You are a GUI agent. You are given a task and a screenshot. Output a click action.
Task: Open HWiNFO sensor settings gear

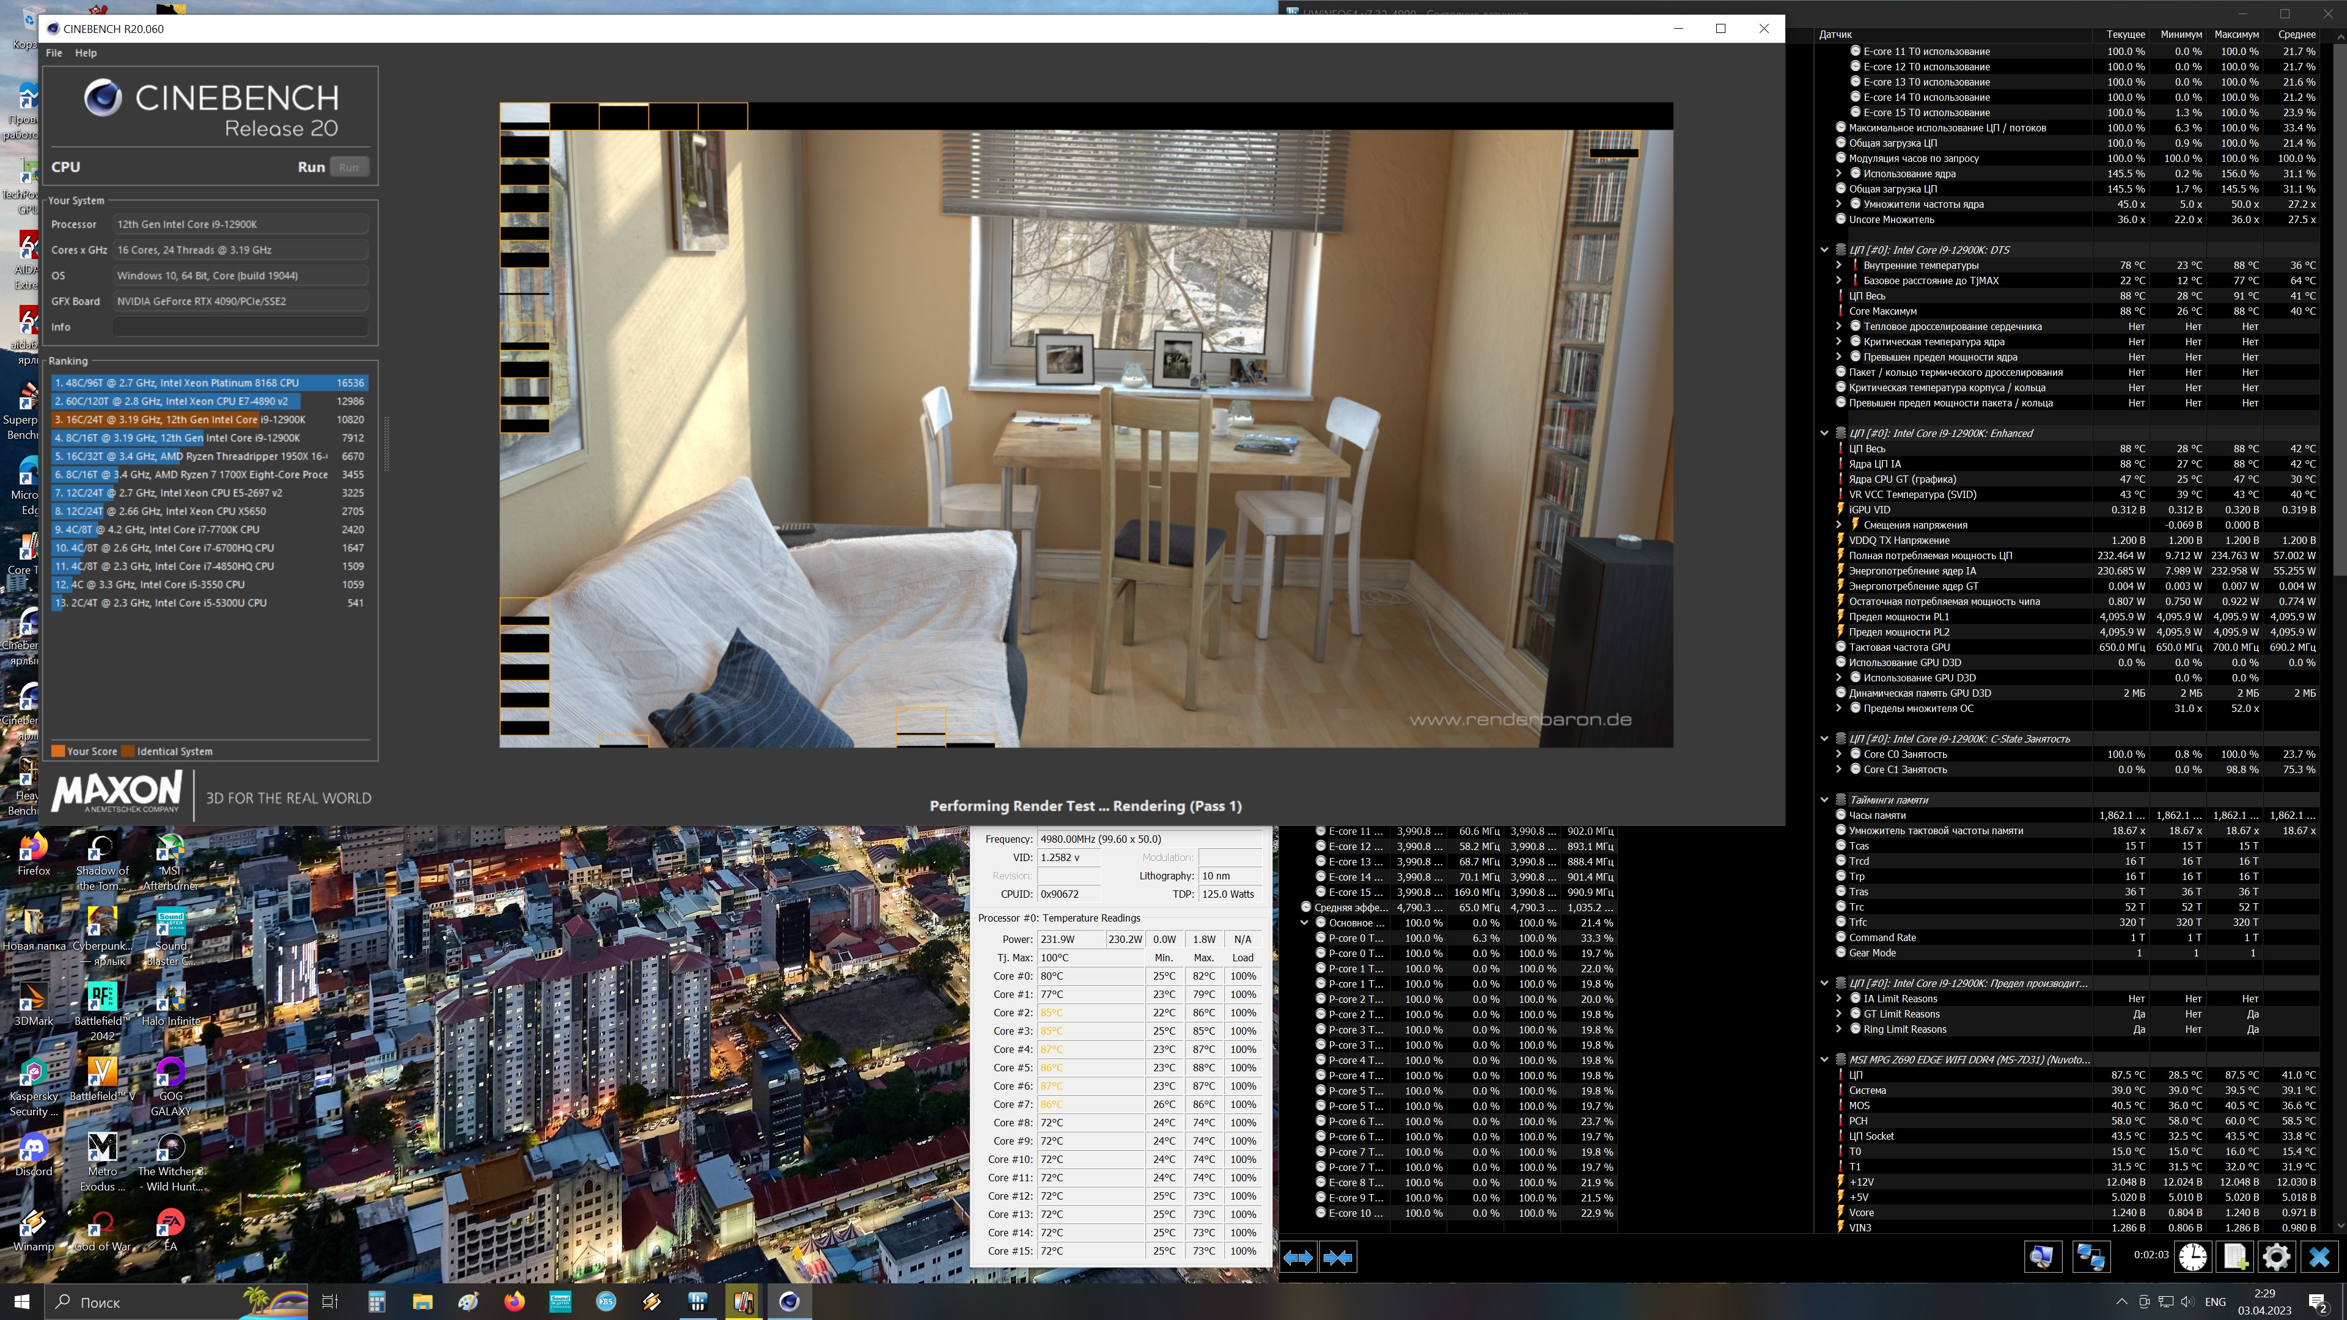2276,1257
